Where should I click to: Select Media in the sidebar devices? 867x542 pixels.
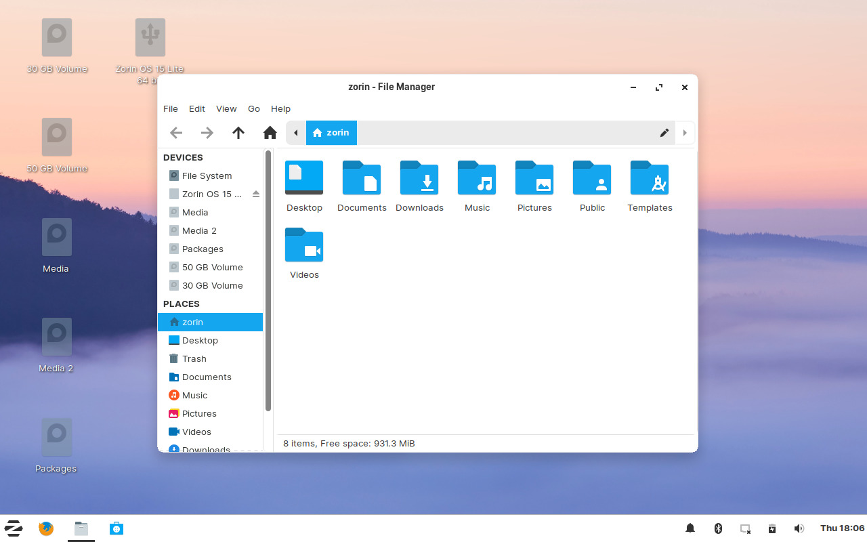tap(210, 212)
